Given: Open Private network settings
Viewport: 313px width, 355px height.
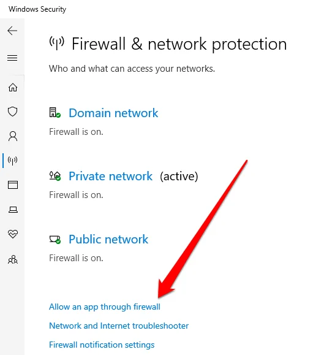Looking at the screenshot, I should click(x=111, y=176).
